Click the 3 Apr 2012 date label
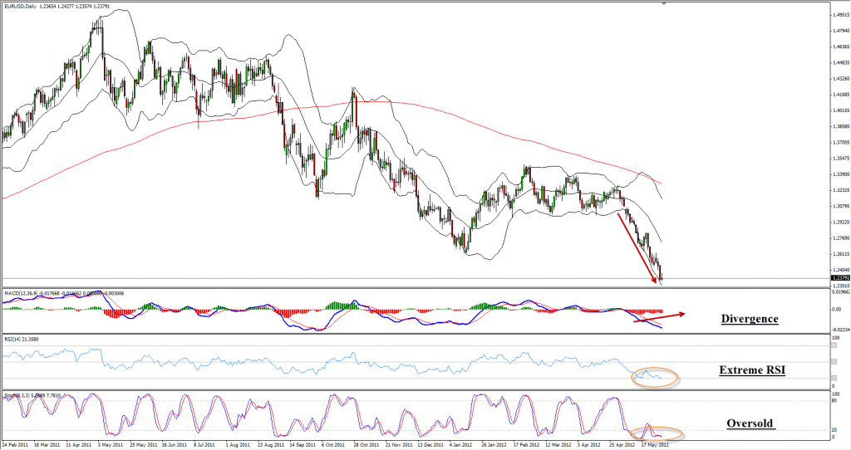Screen dimensions: 851x450 click(589, 445)
